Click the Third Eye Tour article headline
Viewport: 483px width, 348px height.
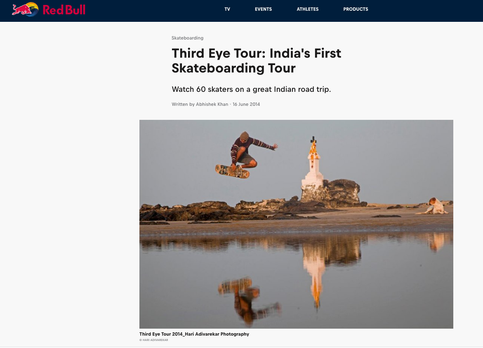point(256,61)
